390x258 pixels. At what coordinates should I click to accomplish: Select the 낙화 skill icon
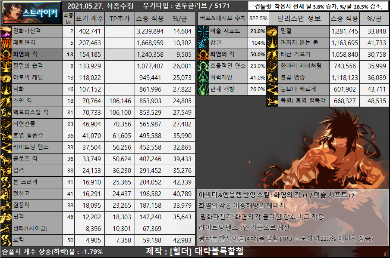click(x=6, y=89)
